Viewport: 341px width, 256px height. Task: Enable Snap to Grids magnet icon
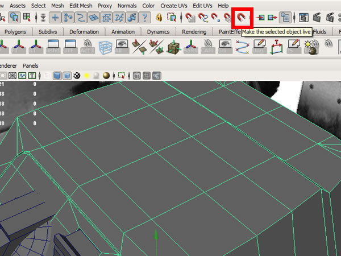coord(189,18)
